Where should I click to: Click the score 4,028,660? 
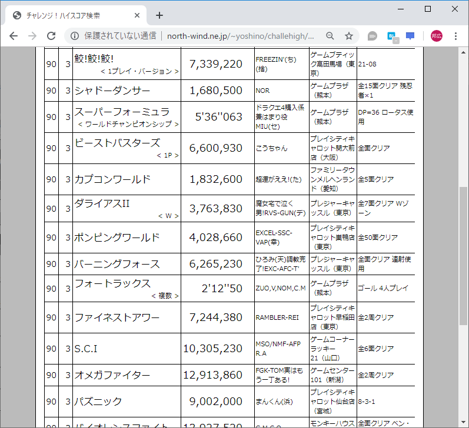215,238
